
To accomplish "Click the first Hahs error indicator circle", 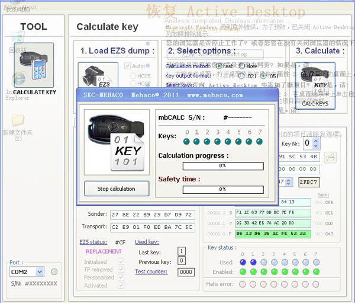I will 242,284.
